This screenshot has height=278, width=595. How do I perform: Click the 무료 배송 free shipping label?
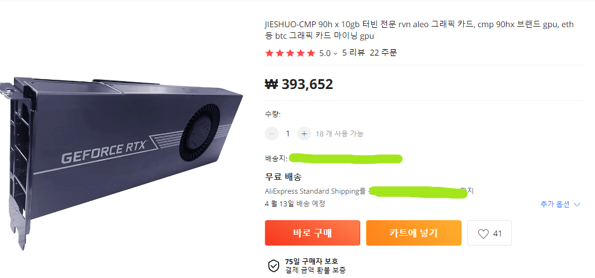283,177
